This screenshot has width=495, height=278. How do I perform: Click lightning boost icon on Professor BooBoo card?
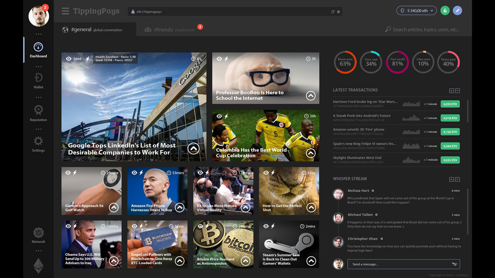pos(226,58)
